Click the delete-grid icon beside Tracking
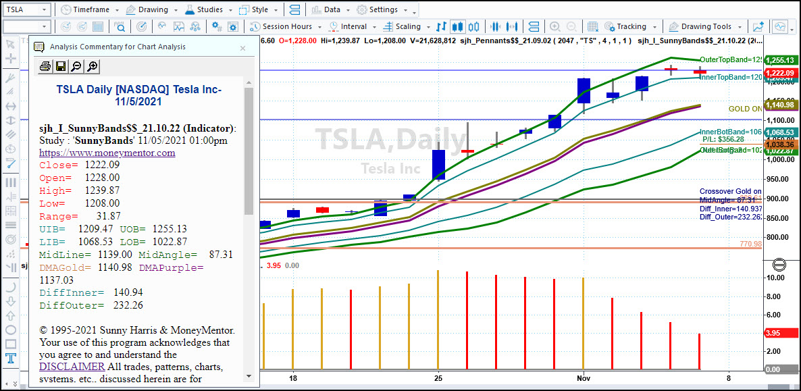This screenshot has width=801, height=391. click(x=592, y=26)
